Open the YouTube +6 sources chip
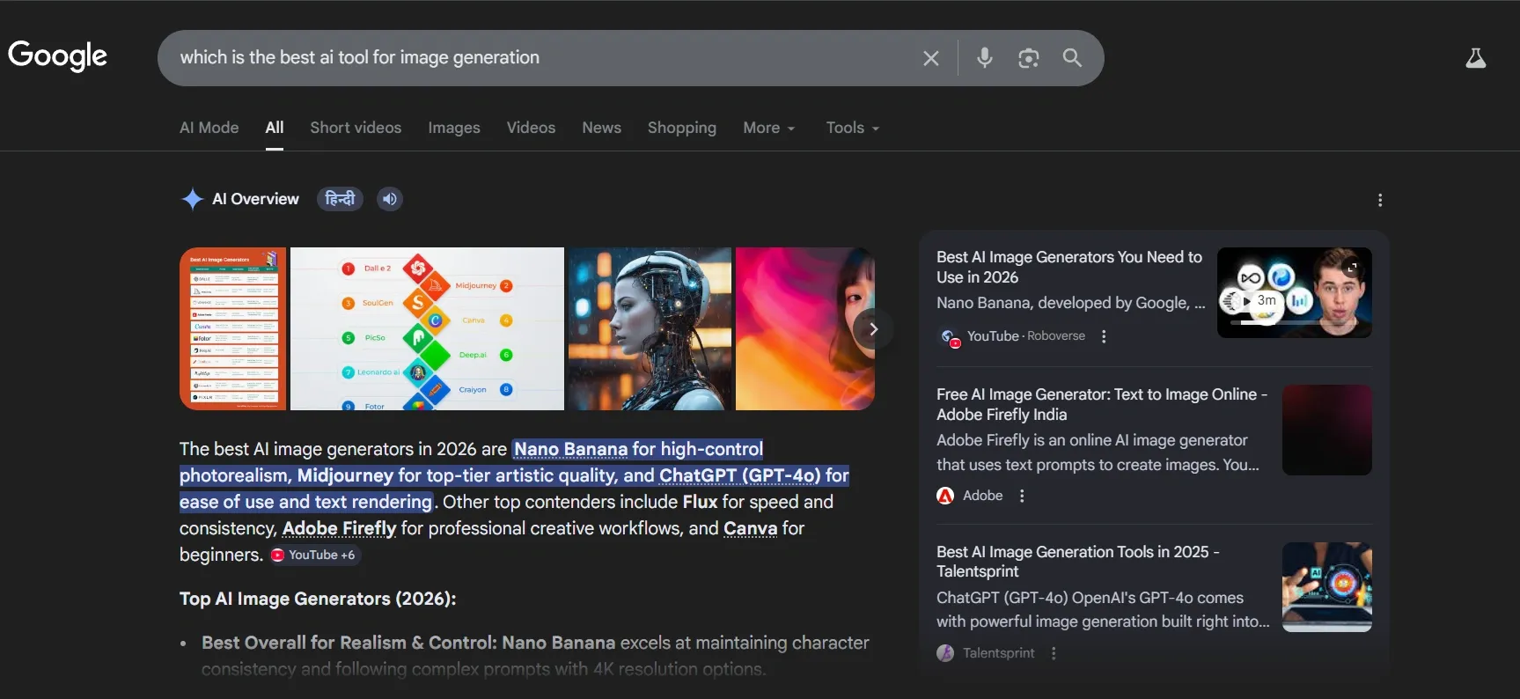Screen dimensions: 1520x699 coord(313,556)
